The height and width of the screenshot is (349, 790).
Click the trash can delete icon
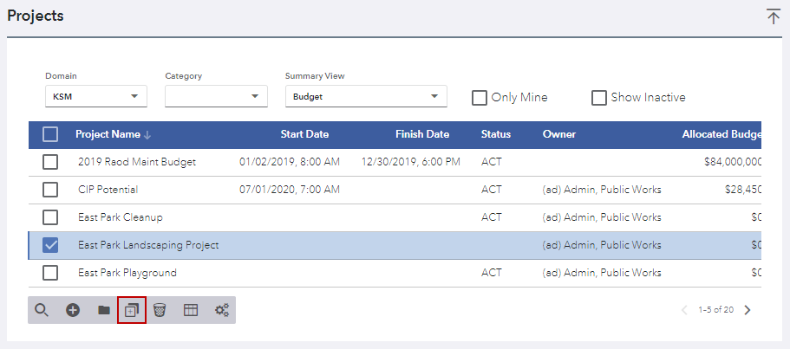(160, 310)
